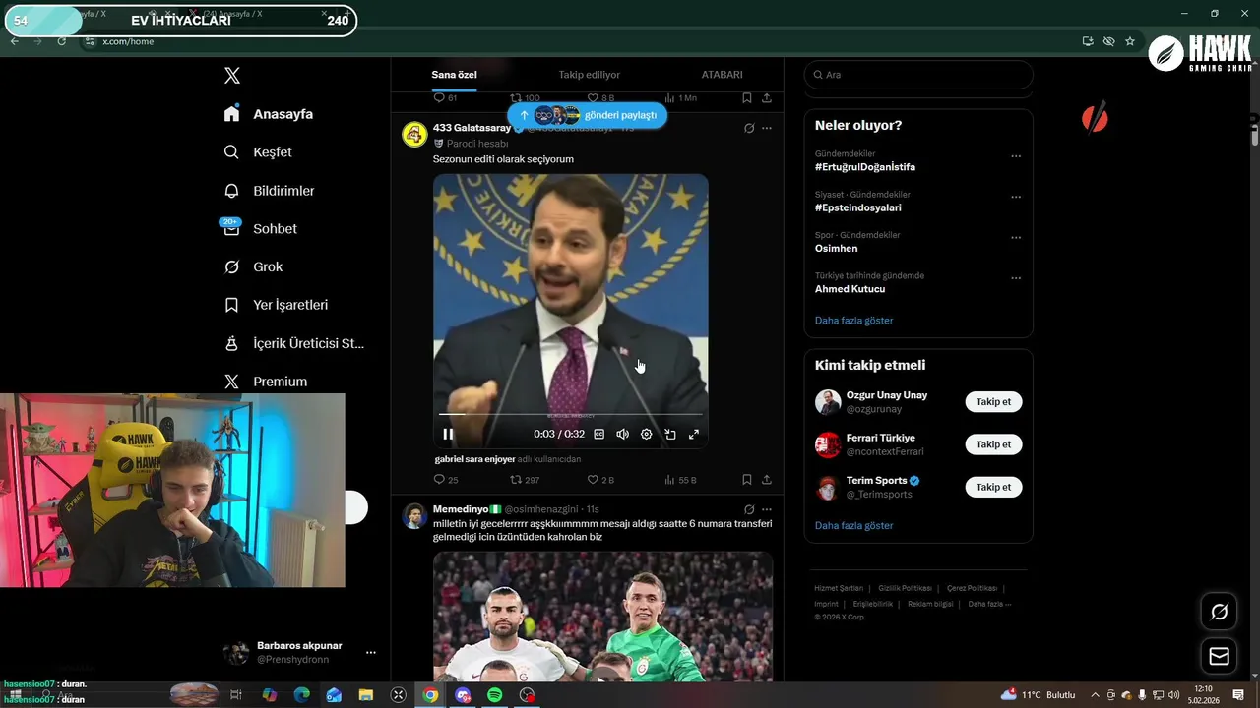Expand video to fullscreen
1260x708 pixels.
tap(694, 434)
